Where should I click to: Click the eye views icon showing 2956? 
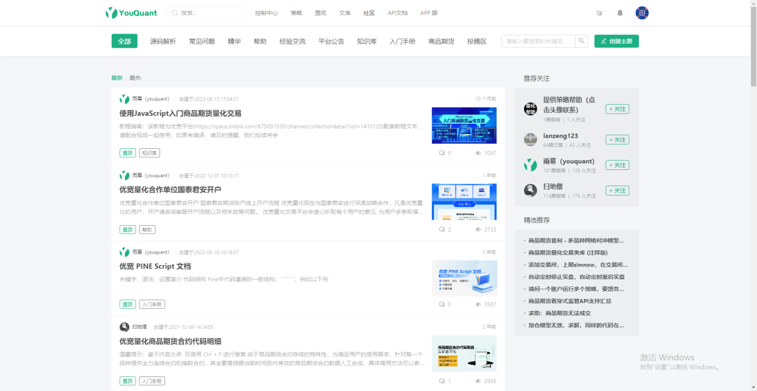(x=478, y=381)
